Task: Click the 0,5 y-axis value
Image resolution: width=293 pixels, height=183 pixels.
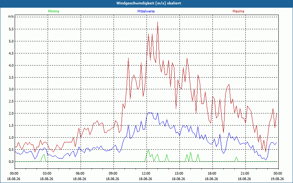Action: 11,150
